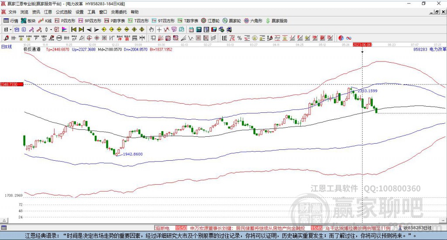Select the V-shaped zigzag line tool

point(191,38)
